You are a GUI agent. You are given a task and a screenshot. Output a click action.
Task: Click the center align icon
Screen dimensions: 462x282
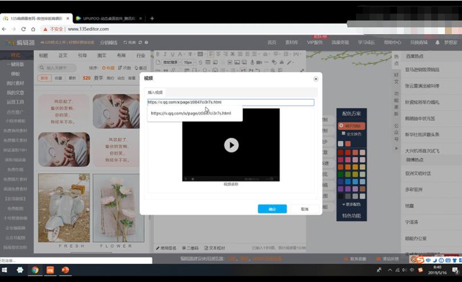pyautogui.click(x=218, y=54)
